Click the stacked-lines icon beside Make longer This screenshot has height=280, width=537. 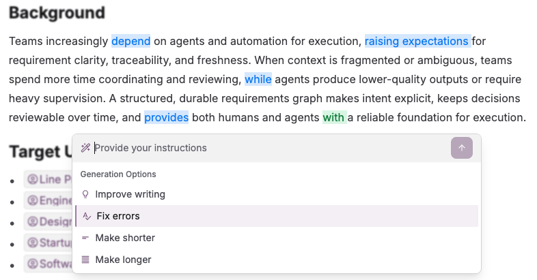(x=85, y=260)
